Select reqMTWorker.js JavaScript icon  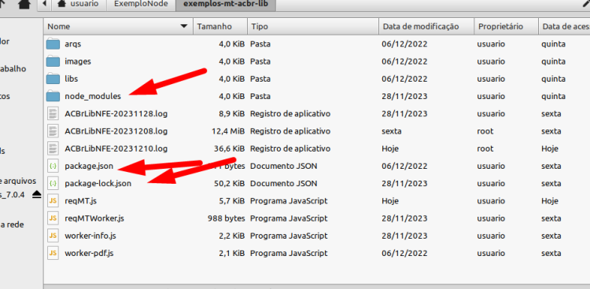(53, 218)
